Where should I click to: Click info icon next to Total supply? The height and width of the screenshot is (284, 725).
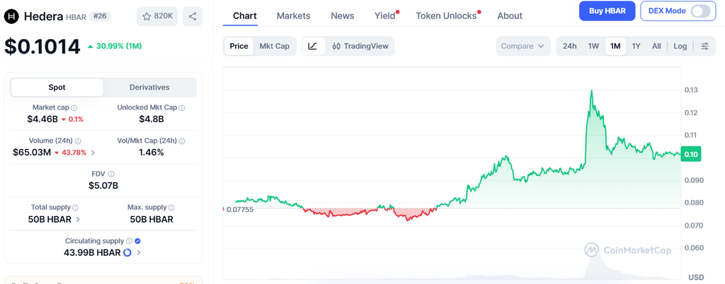tap(75, 208)
